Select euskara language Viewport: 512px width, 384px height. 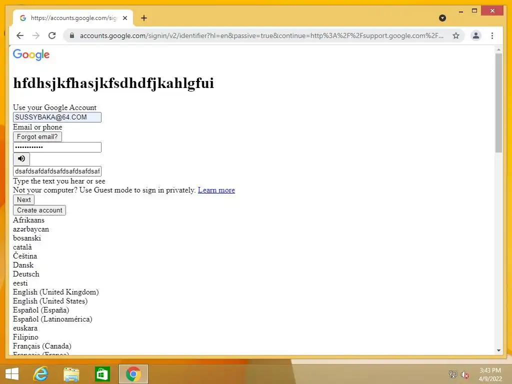tap(25, 328)
